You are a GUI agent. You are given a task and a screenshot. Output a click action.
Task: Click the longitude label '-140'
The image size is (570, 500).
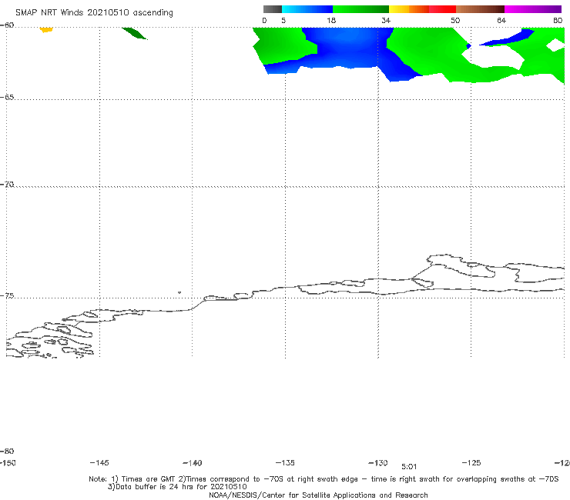193,463
